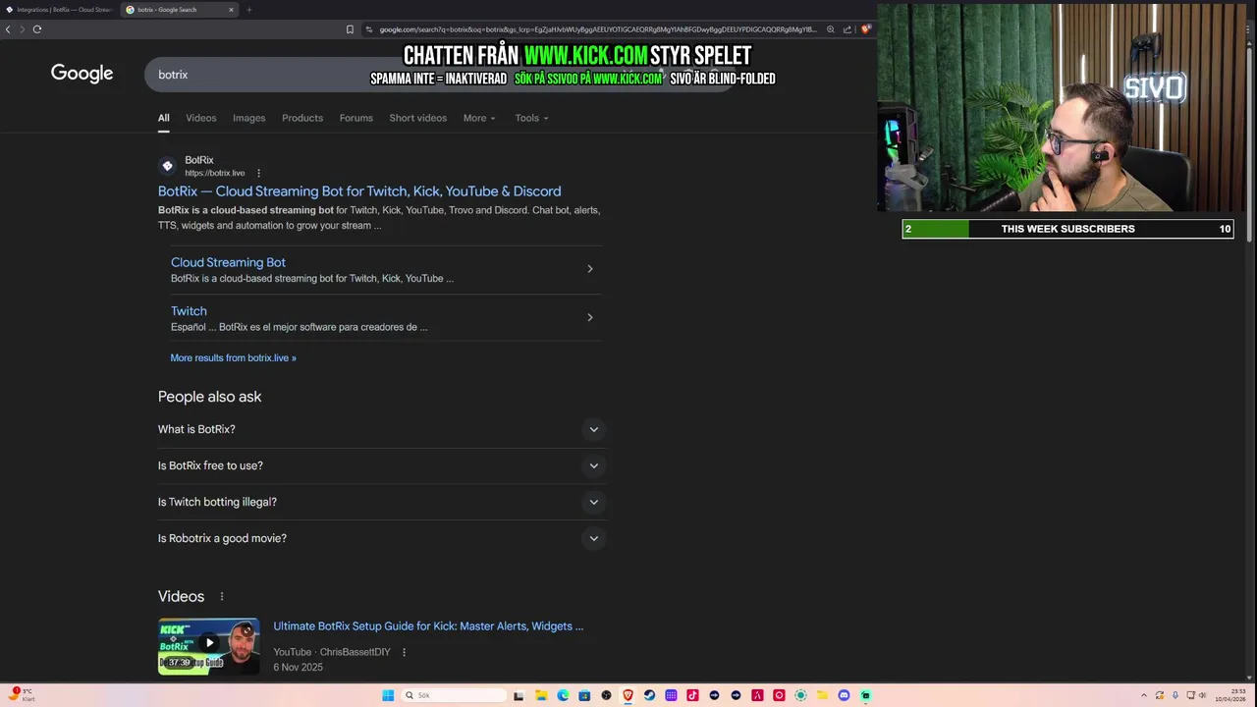Open TikTok app from taskbar
This screenshot has height=707, width=1257.
tap(692, 695)
